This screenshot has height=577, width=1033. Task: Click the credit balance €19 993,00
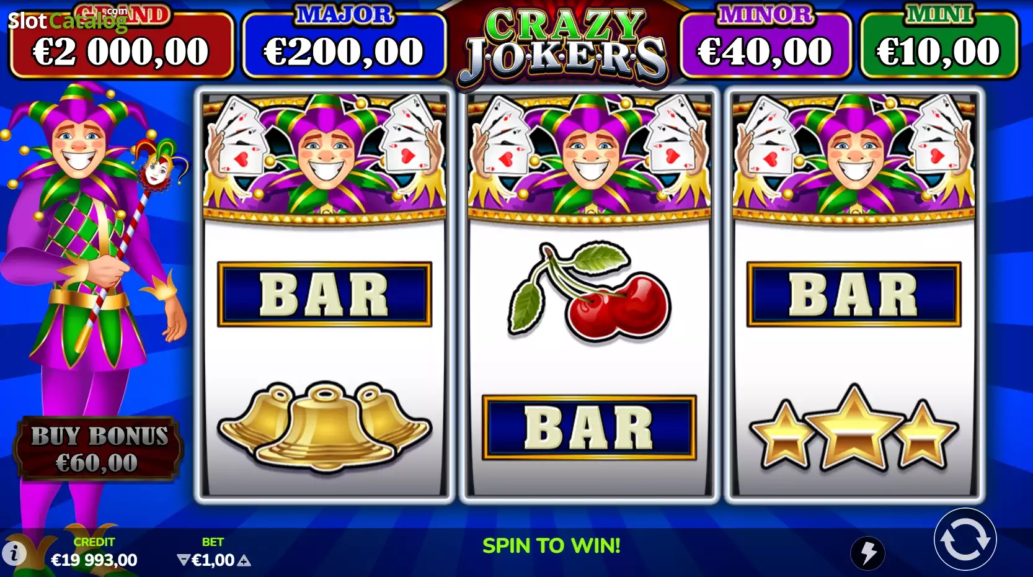click(94, 560)
